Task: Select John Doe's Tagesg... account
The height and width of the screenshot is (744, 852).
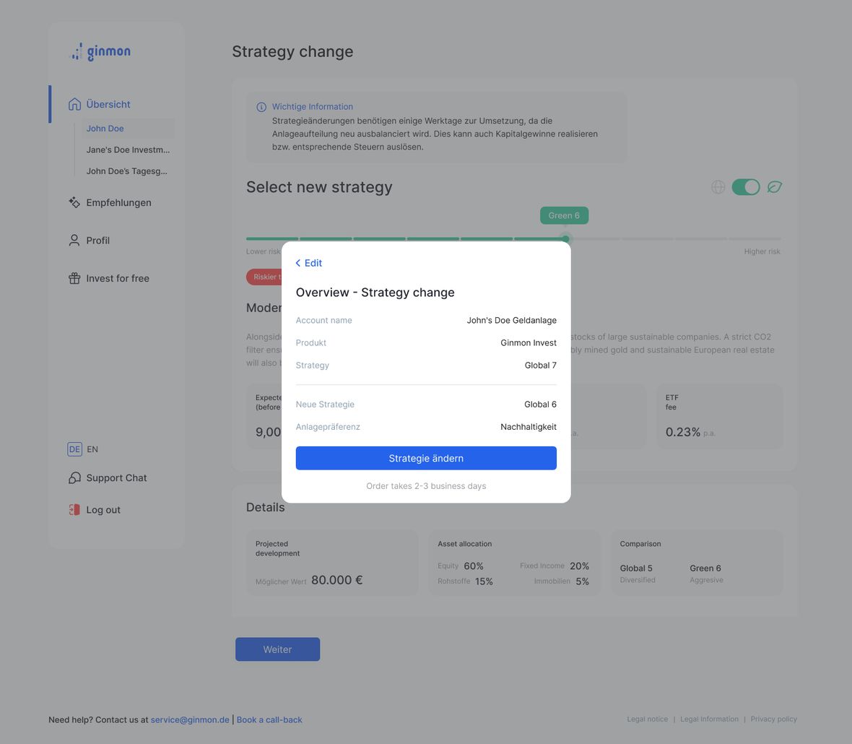Action: click(x=126, y=171)
